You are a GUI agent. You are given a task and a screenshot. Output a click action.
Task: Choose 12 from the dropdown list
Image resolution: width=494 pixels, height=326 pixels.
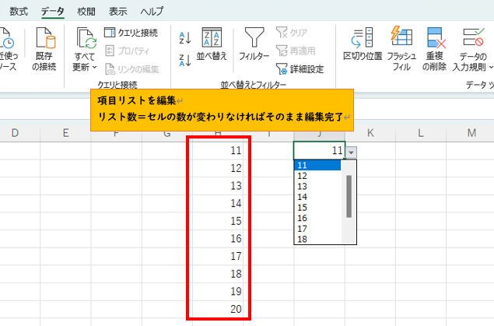(317, 176)
